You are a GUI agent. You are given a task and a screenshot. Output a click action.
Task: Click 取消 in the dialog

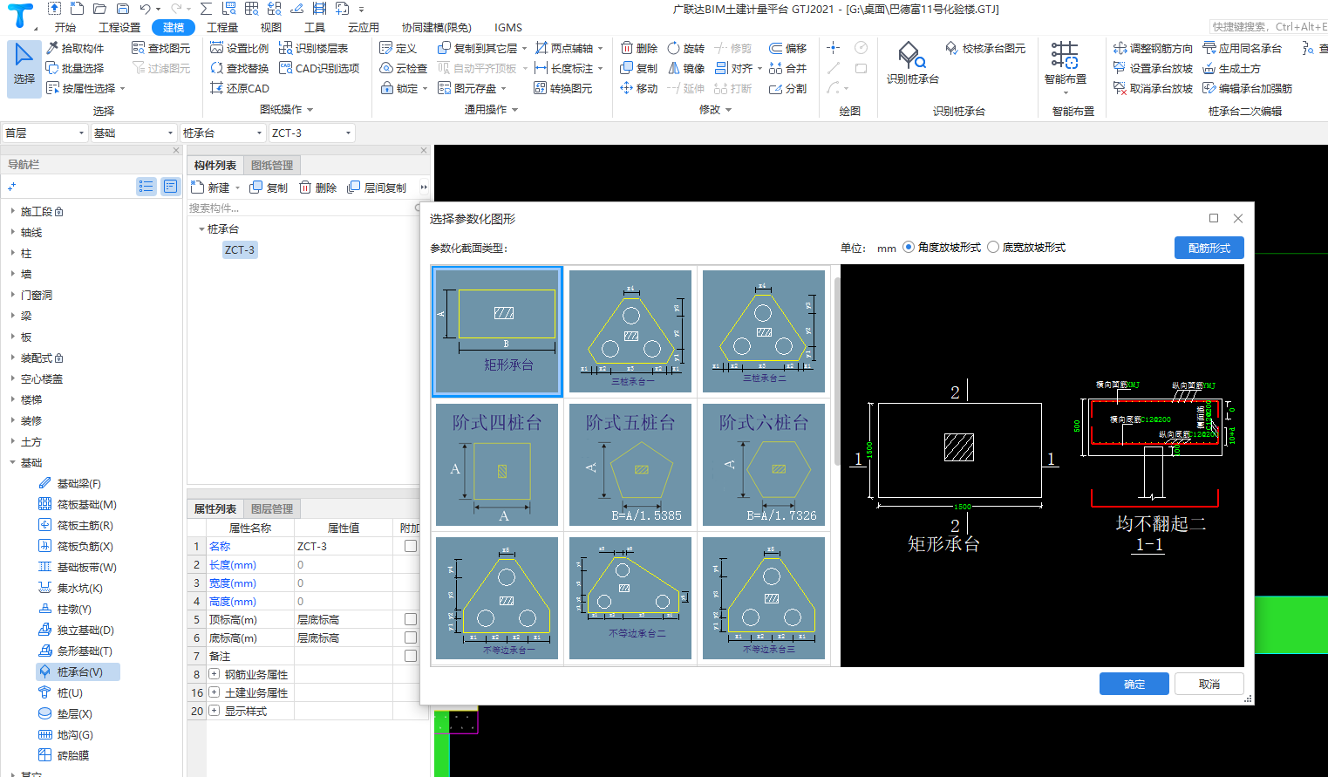1209,684
